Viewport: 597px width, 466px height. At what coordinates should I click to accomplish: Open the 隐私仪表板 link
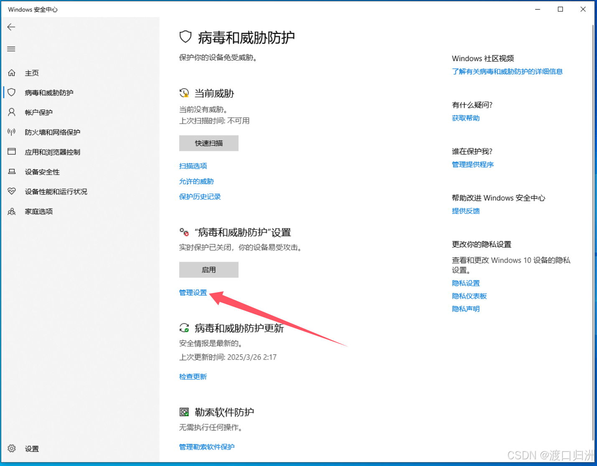pos(469,296)
